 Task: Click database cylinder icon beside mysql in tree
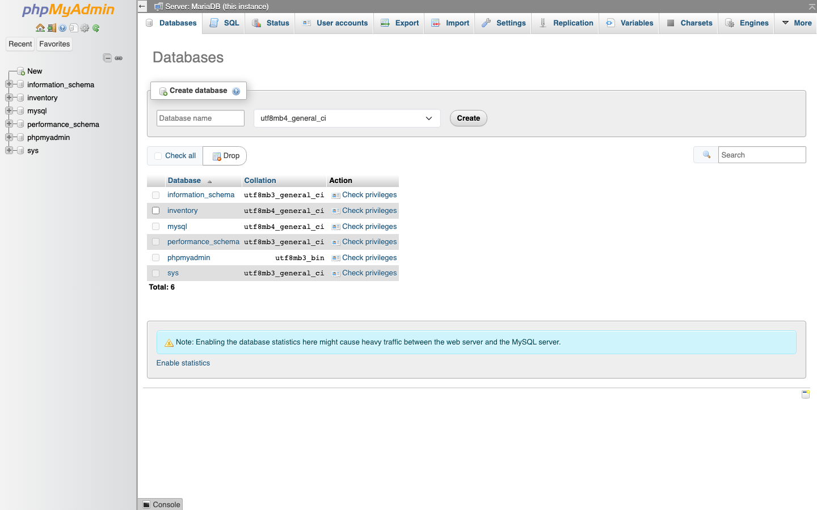pos(20,111)
